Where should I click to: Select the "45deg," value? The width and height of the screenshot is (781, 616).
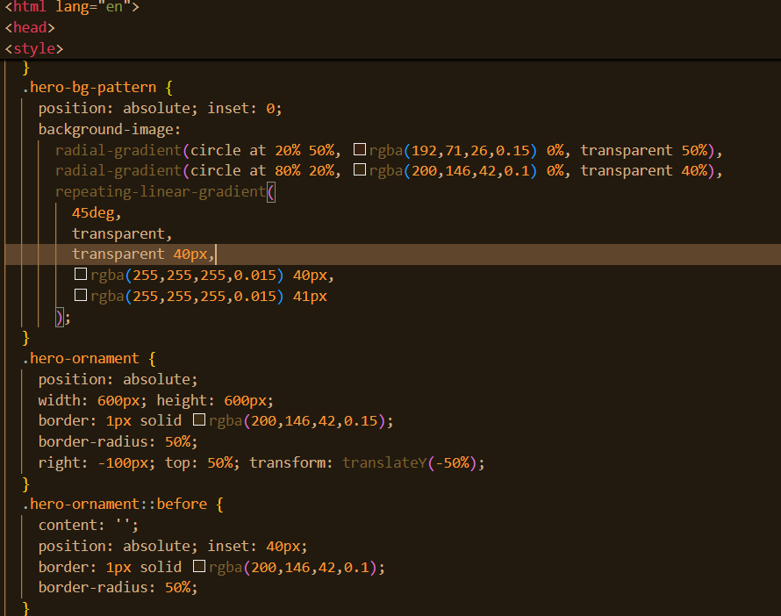coord(97,213)
